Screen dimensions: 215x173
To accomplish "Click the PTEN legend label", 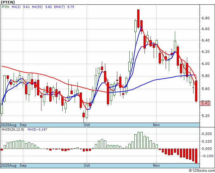I will 5,7.
